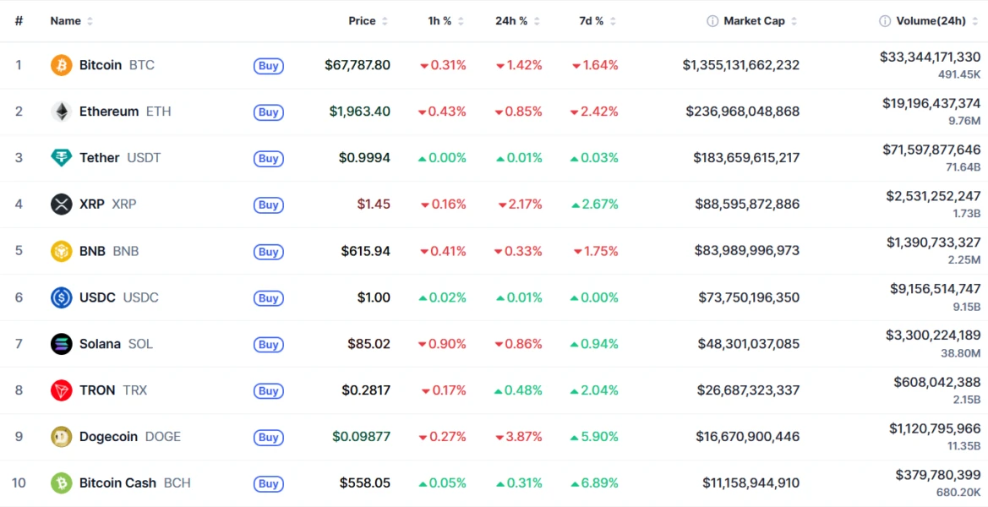
Task: Click the Solana logo icon
Action: click(x=62, y=344)
